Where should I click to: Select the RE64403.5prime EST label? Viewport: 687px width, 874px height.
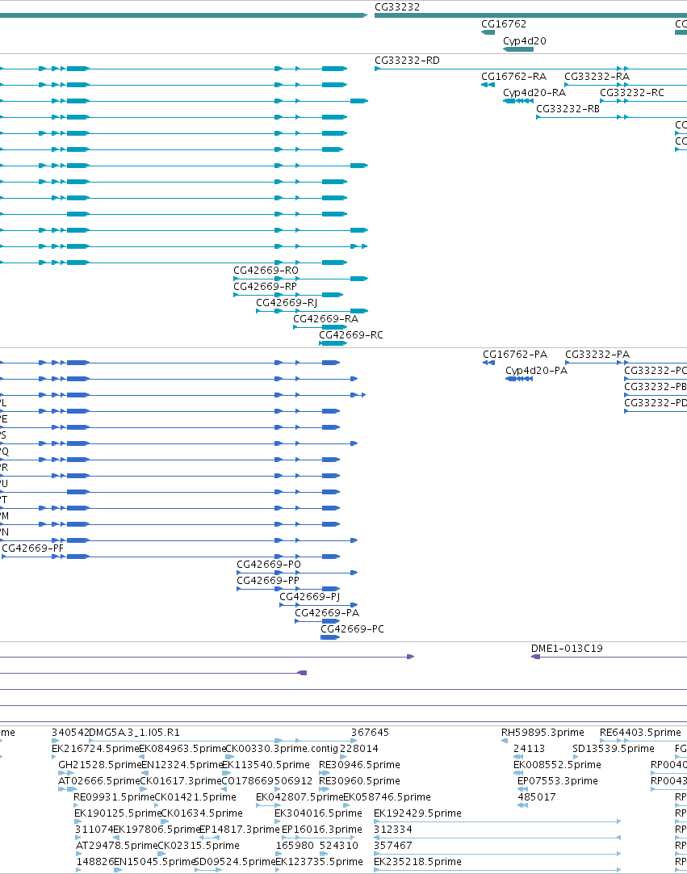[x=640, y=733]
